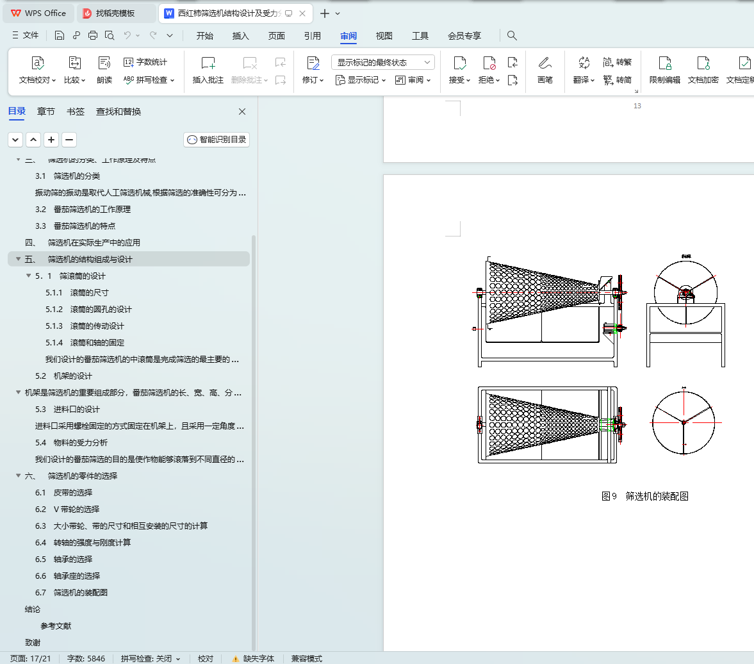Click the undo arrow icon
Viewport: 754px width, 664px height.
127,35
